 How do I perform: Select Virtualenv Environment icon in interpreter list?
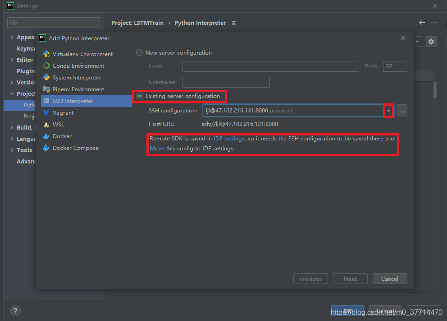(x=46, y=54)
